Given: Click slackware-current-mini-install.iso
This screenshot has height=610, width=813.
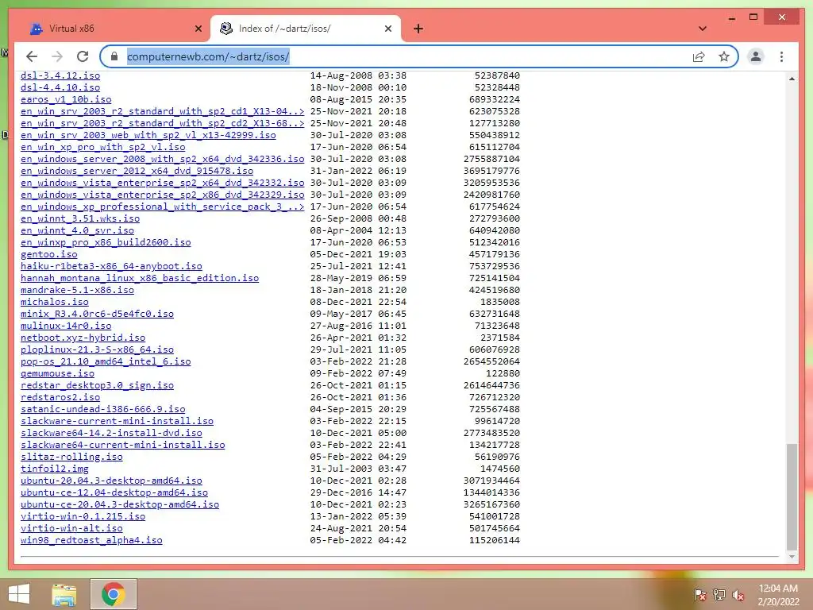Looking at the screenshot, I should click(118, 422).
